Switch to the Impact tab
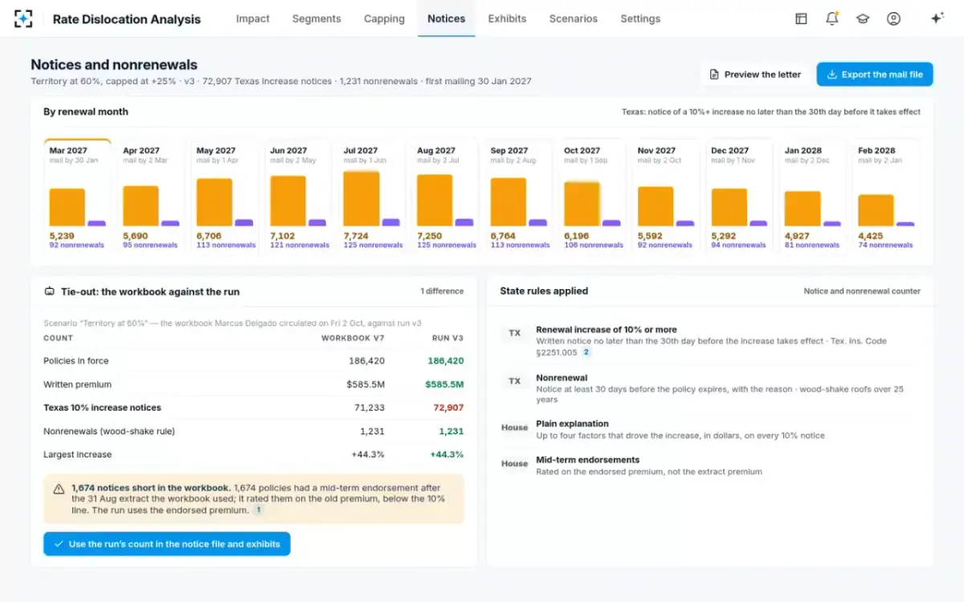 tap(252, 18)
